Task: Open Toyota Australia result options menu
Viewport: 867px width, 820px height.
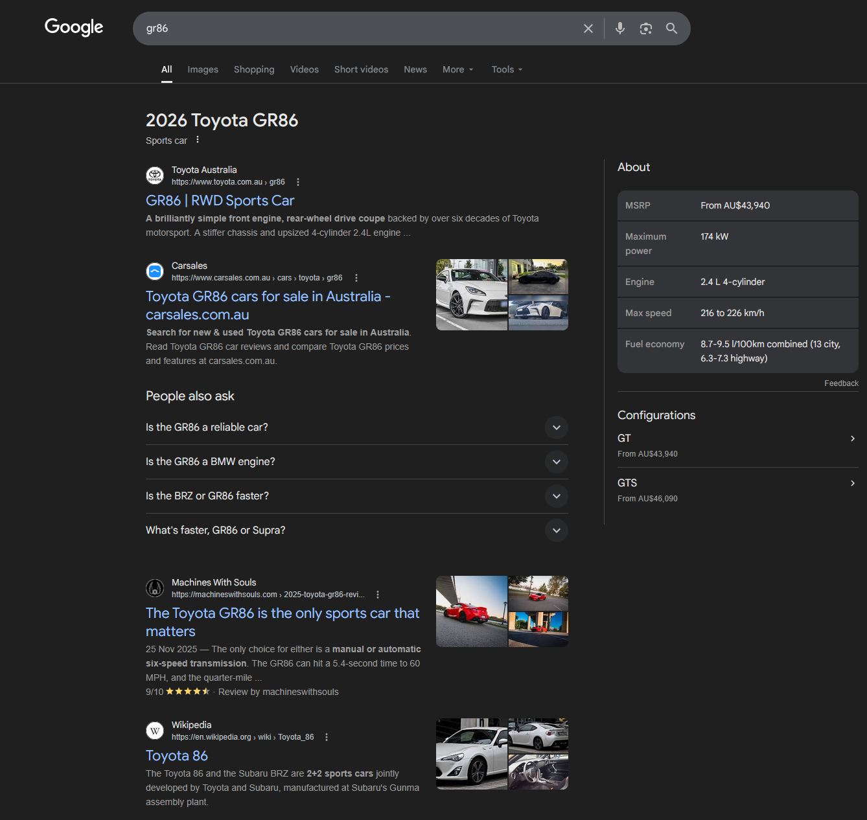Action: pyautogui.click(x=298, y=182)
